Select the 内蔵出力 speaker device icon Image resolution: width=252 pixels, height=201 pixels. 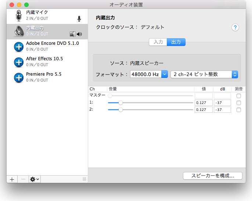pyautogui.click(x=19, y=31)
